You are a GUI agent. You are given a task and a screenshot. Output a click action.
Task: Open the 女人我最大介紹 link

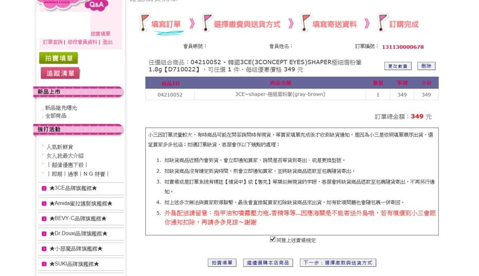(x=65, y=156)
